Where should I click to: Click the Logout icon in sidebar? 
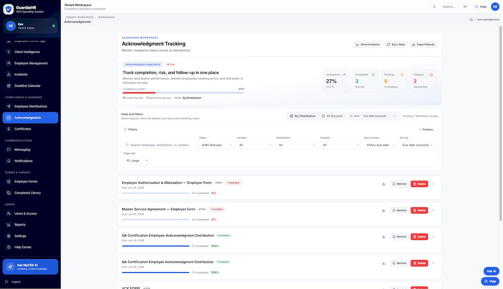(7, 282)
